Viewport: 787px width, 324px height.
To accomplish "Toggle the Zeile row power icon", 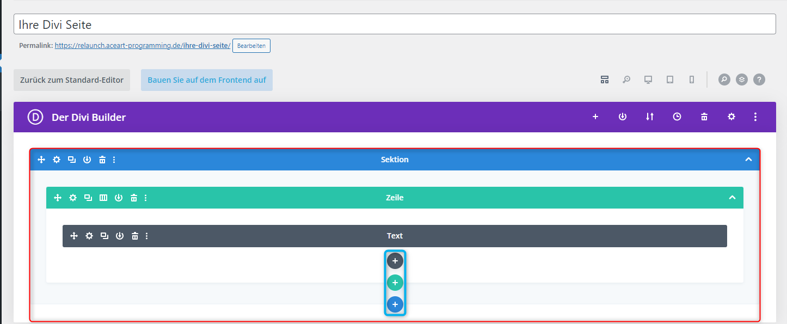I will point(119,198).
